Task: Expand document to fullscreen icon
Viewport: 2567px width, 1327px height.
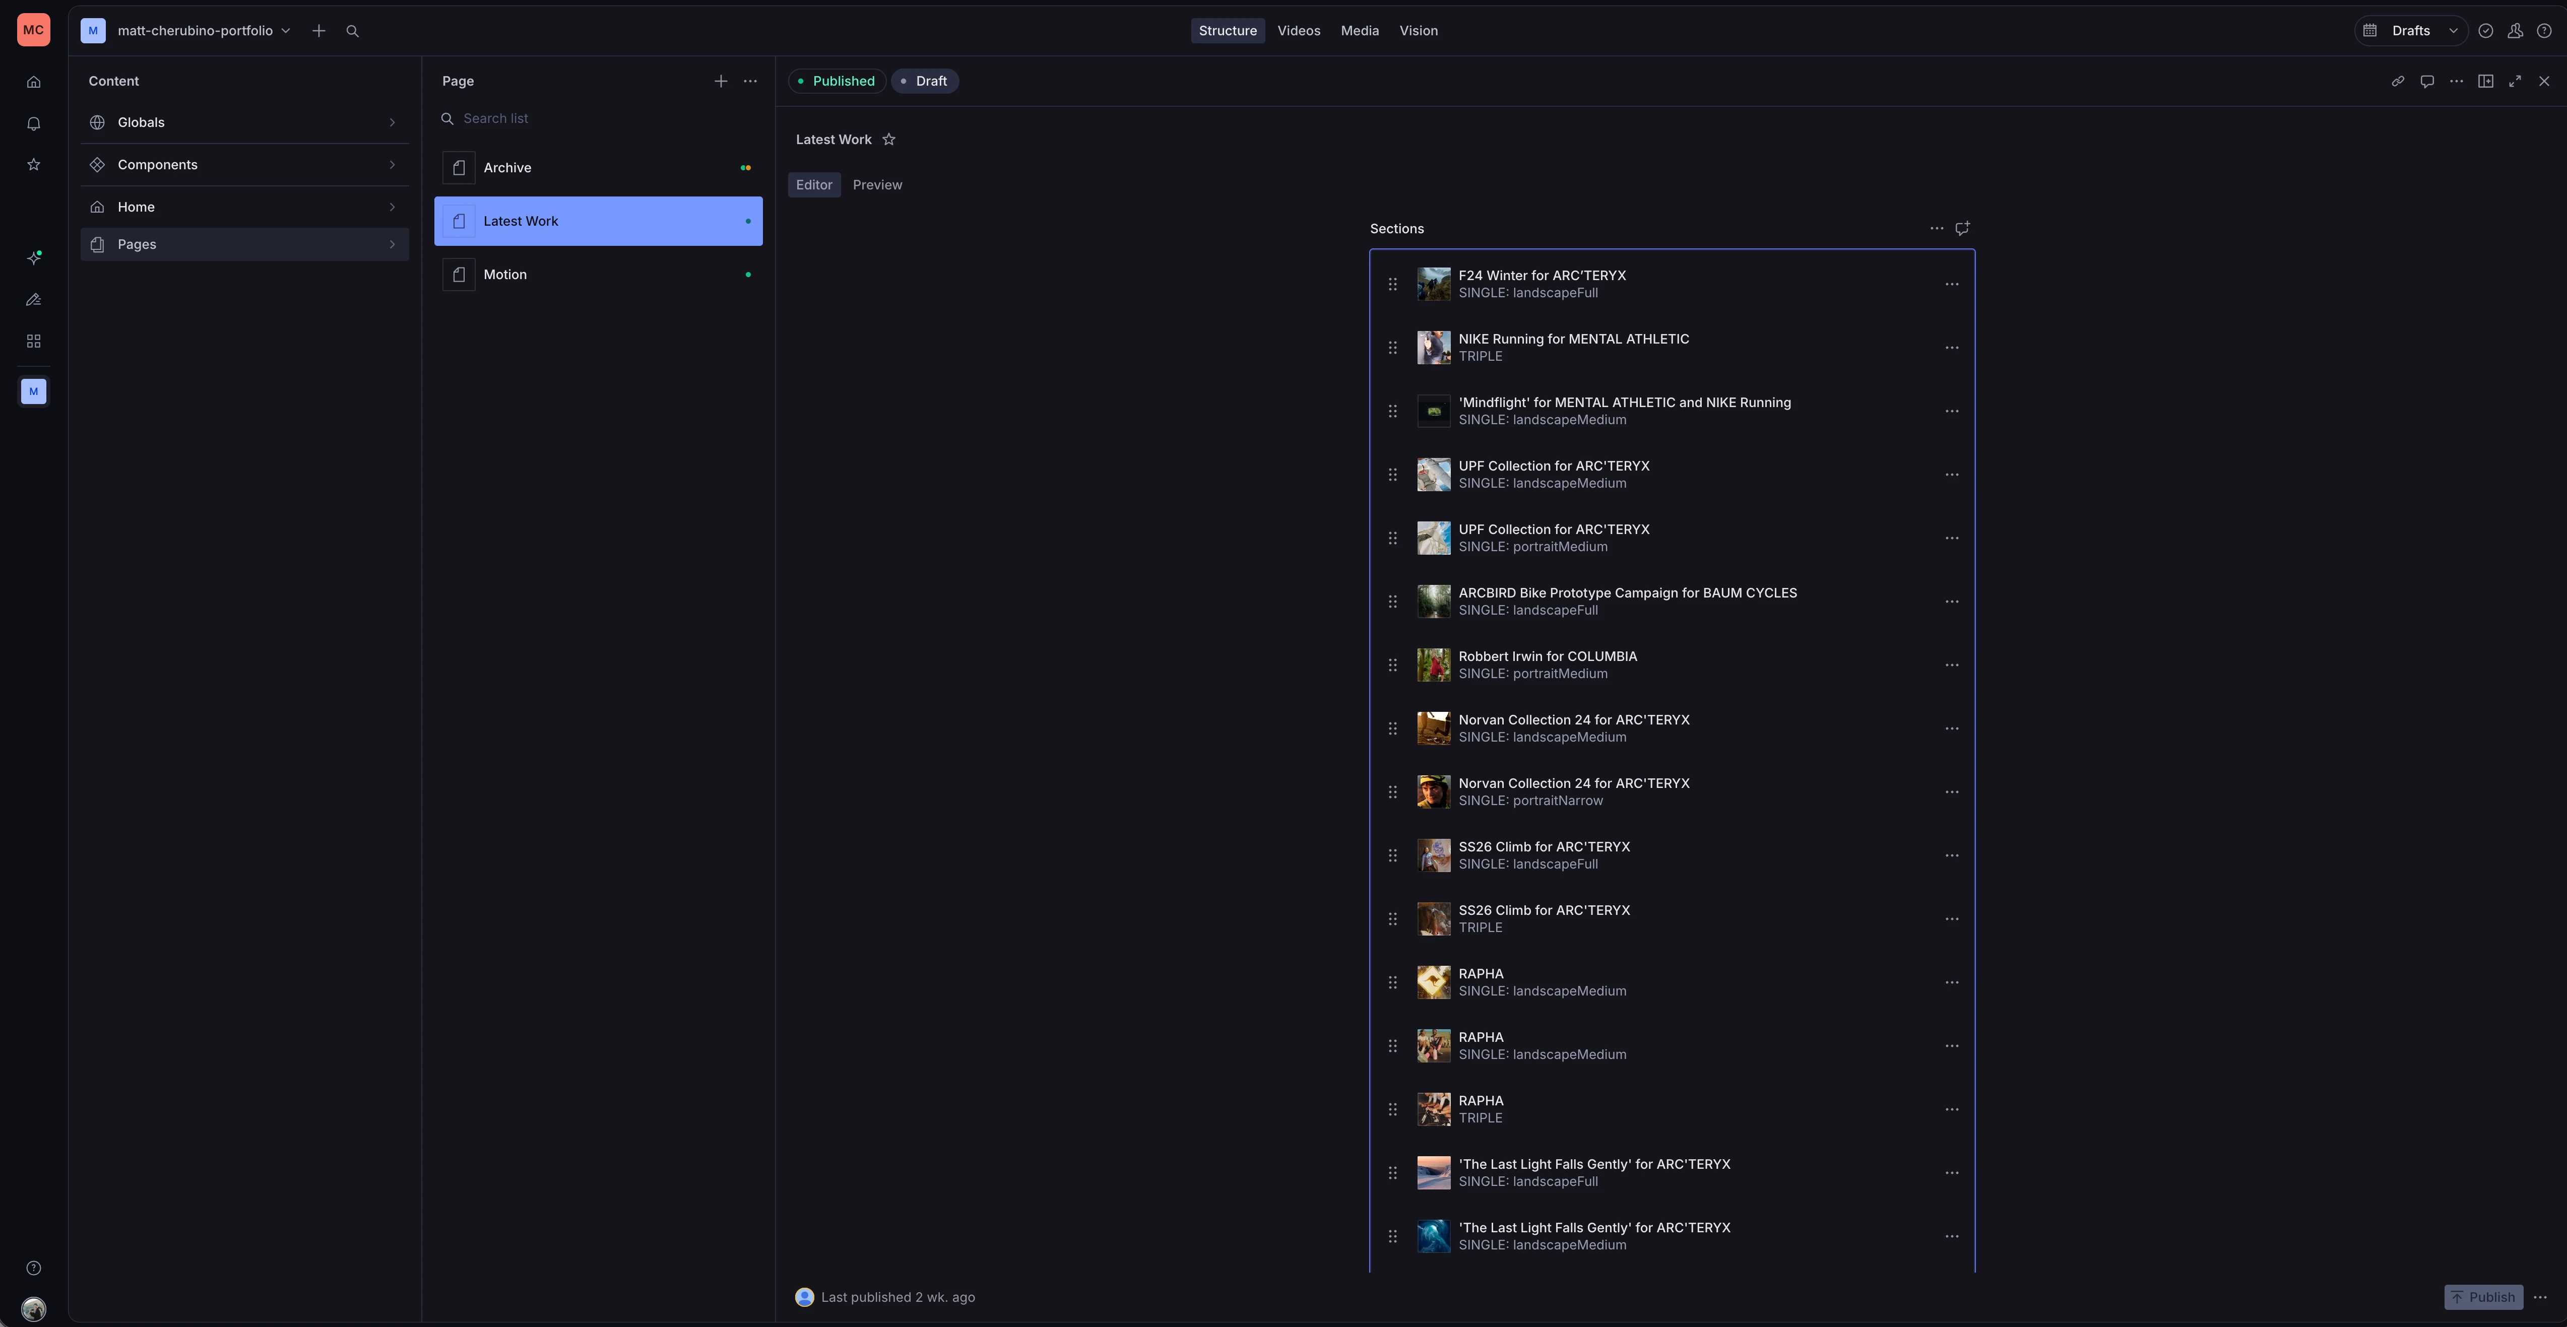Action: [2515, 81]
